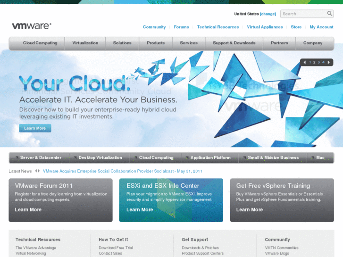Open the Services menu
The width and height of the screenshot is (343, 257).
189,43
